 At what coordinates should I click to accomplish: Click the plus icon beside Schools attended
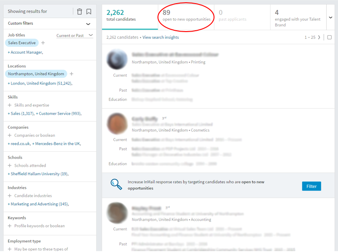(10, 165)
